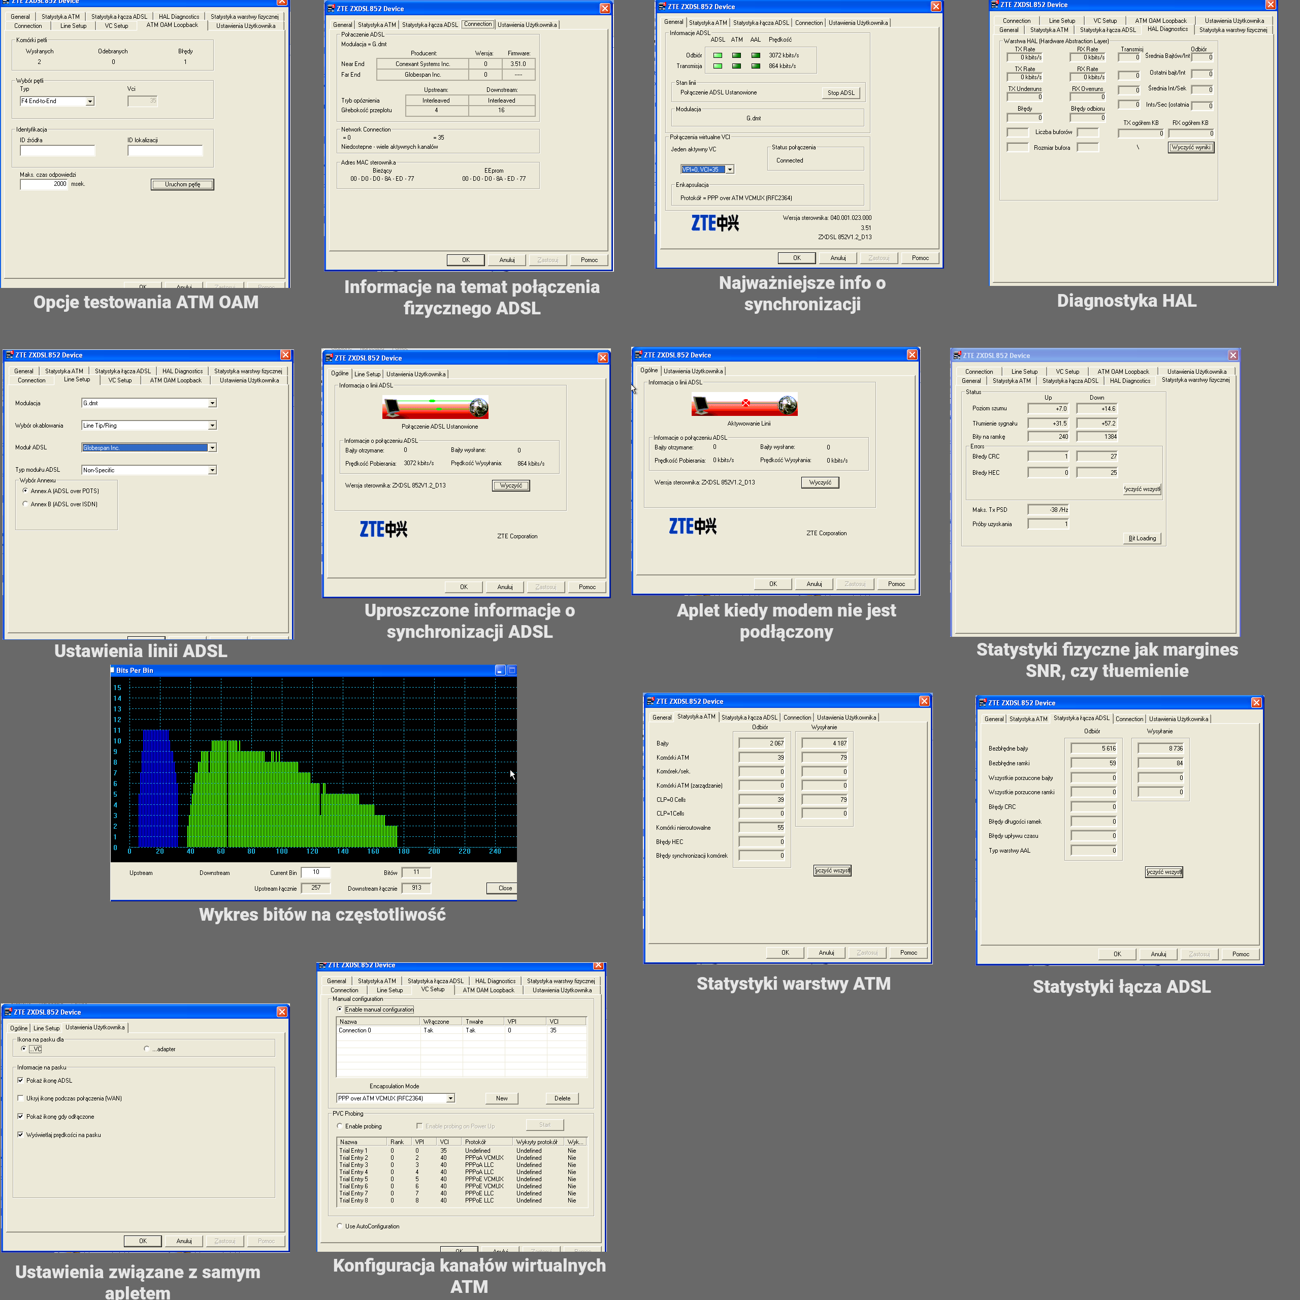Click ZTE logo in Uproszczone informacje o synchronizacji window
The height and width of the screenshot is (1300, 1300).
click(383, 530)
